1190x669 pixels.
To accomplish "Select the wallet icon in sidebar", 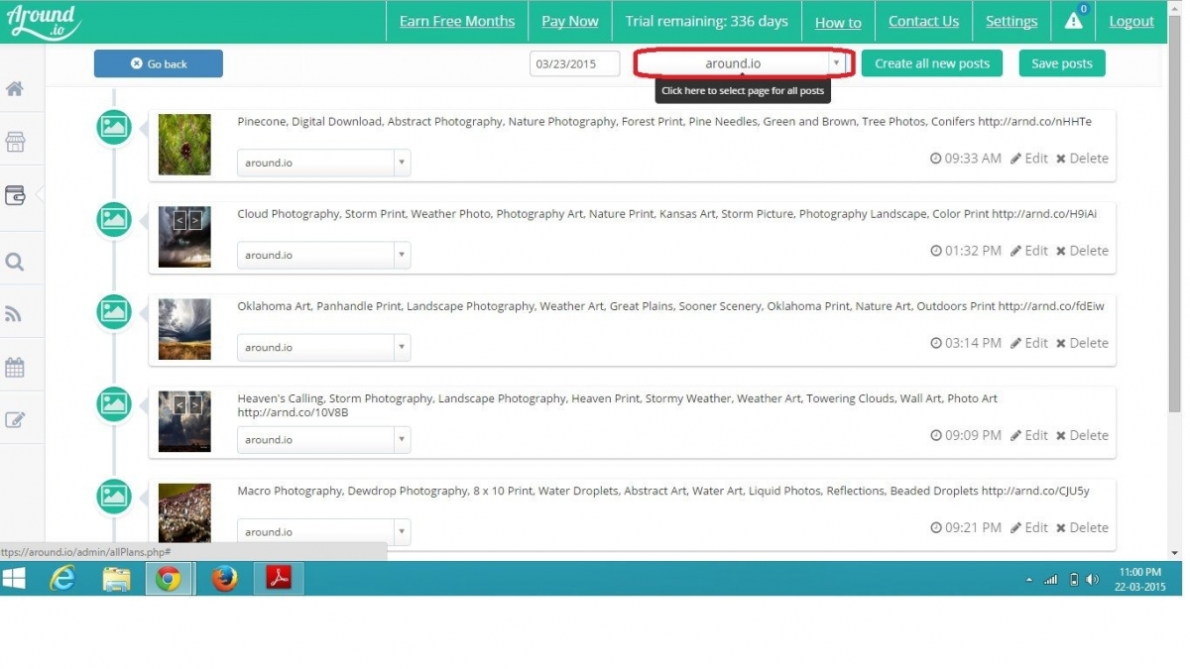I will 15,195.
